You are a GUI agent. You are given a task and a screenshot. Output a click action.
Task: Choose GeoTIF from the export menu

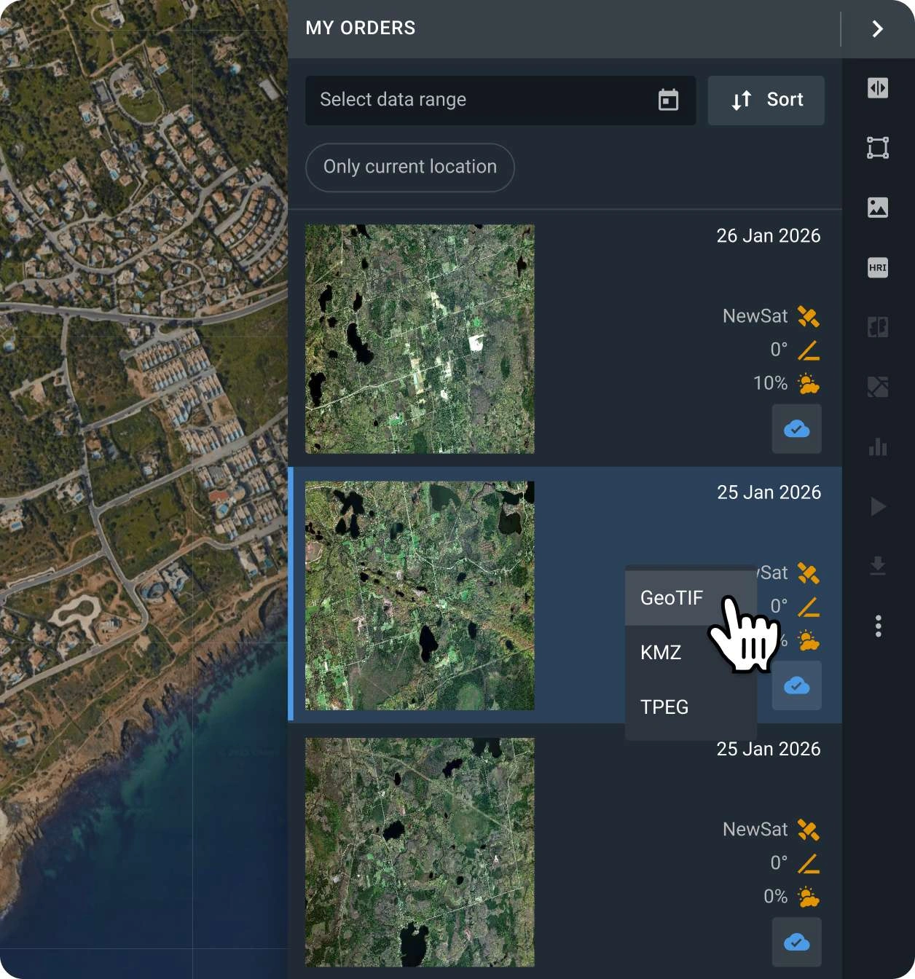coord(671,597)
